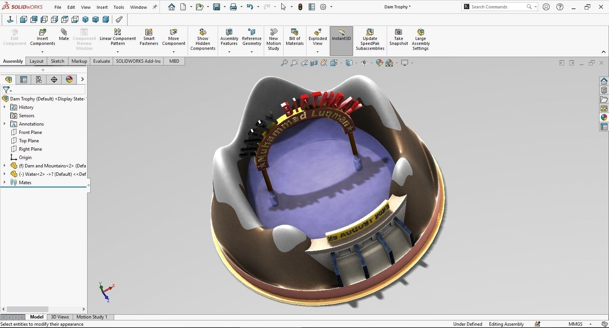The height and width of the screenshot is (328, 609).
Task: Select the Mate tool
Action: coord(64,35)
